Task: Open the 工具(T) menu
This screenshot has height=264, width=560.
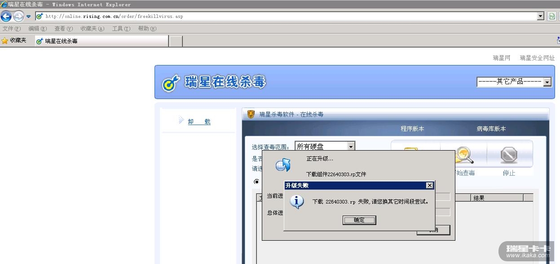Action: coord(121,29)
